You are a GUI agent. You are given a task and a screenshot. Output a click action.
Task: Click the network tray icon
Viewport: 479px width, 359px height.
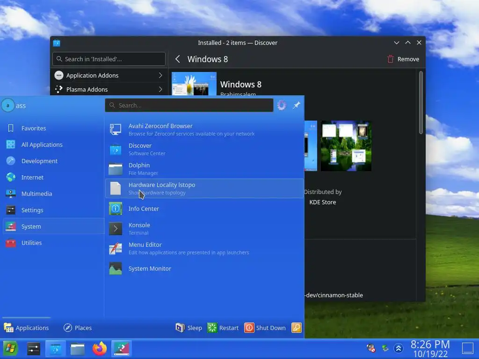pyautogui.click(x=385, y=348)
